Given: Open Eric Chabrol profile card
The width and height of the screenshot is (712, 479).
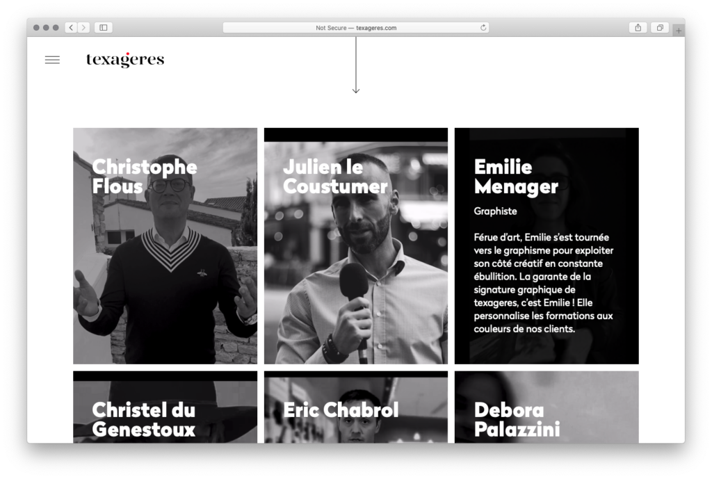Looking at the screenshot, I should (x=356, y=407).
